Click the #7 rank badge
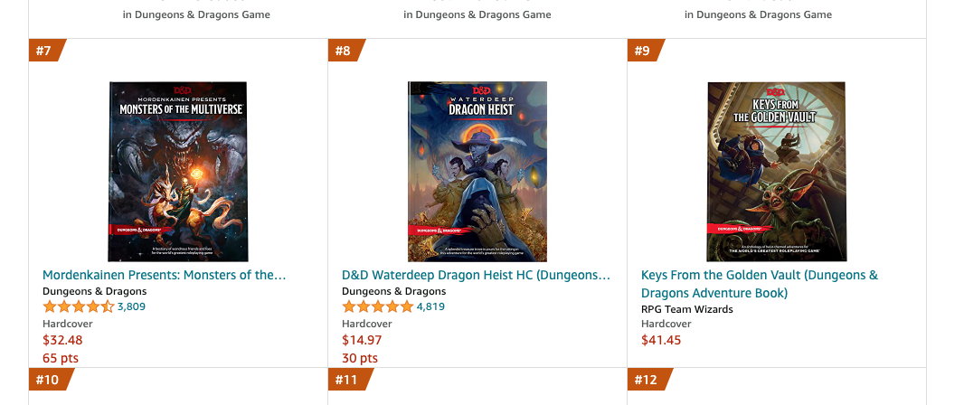Image resolution: width=964 pixels, height=405 pixels. point(45,51)
